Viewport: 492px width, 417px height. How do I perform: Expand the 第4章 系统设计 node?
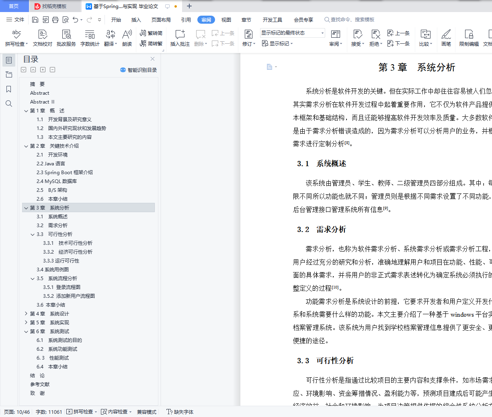pos(26,314)
